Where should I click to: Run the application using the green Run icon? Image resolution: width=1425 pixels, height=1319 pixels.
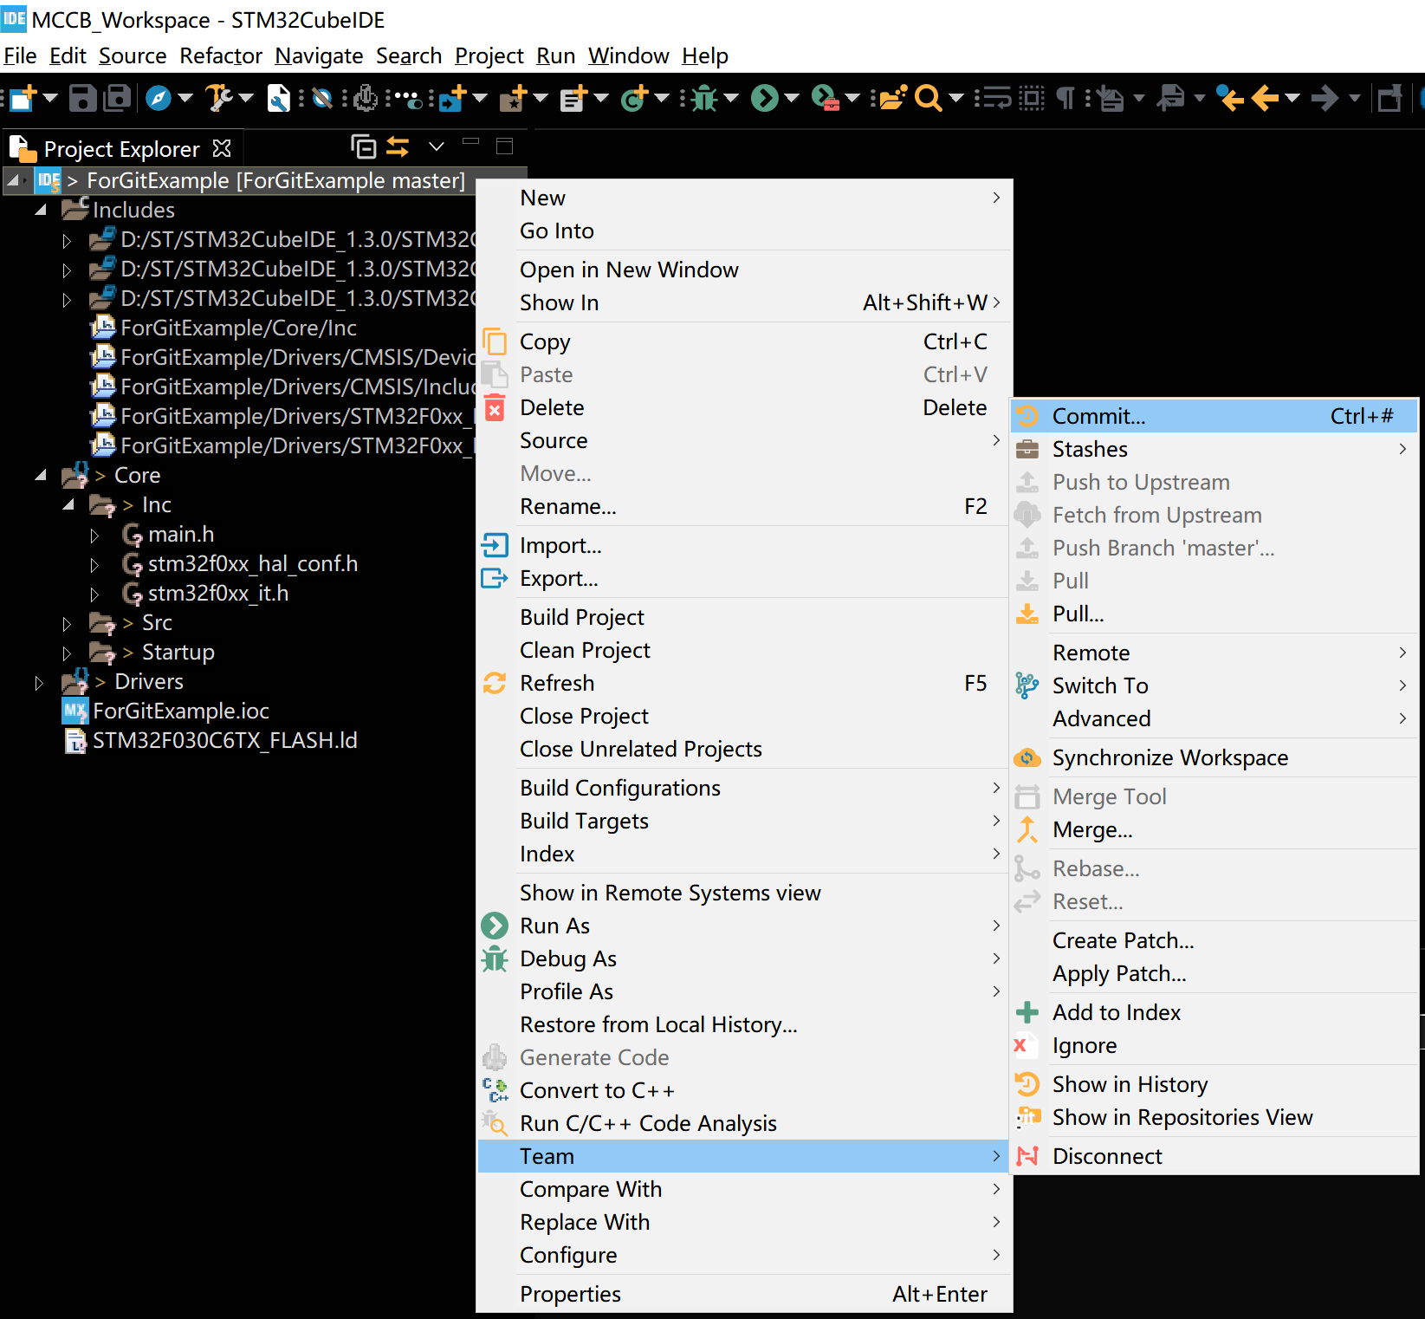pyautogui.click(x=764, y=98)
